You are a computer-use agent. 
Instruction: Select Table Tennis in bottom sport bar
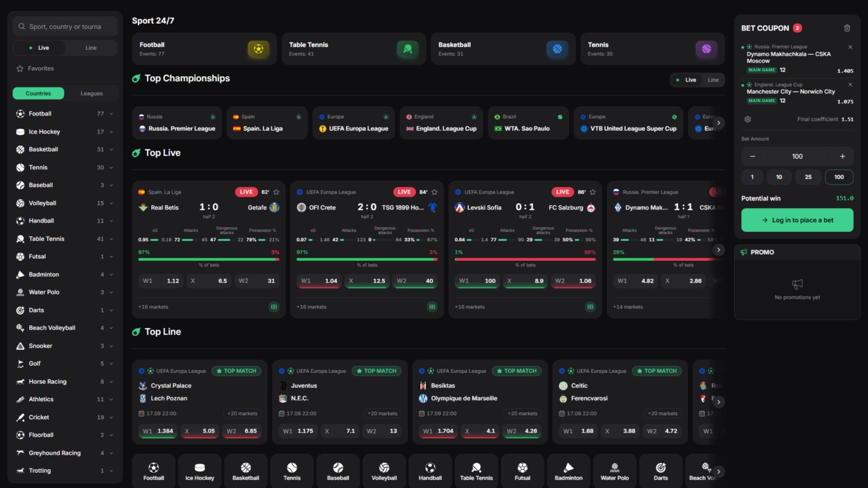tap(476, 471)
